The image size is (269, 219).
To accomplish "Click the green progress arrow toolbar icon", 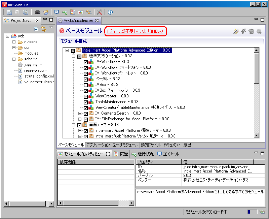I will (x=65, y=12).
